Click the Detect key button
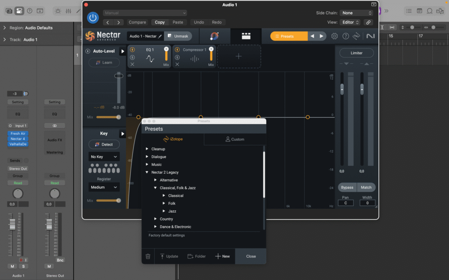The height and width of the screenshot is (280, 449). [x=104, y=144]
